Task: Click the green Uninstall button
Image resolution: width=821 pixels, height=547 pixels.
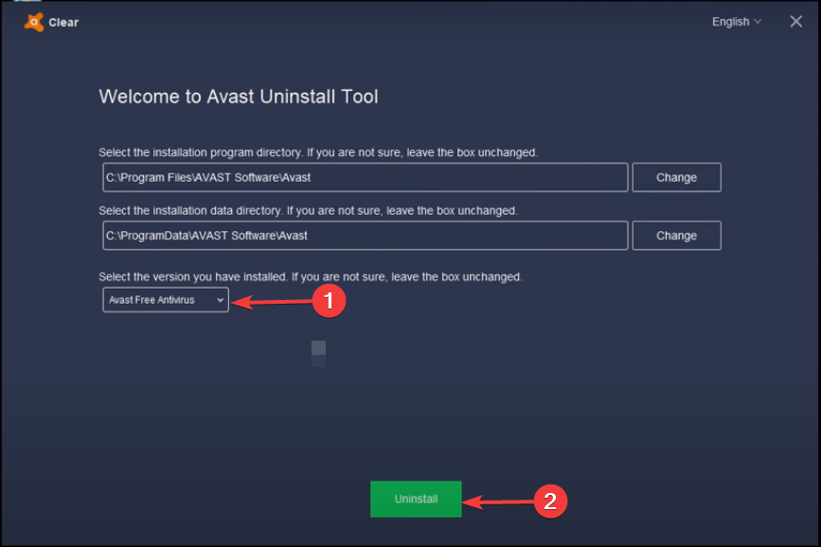Action: pyautogui.click(x=416, y=499)
